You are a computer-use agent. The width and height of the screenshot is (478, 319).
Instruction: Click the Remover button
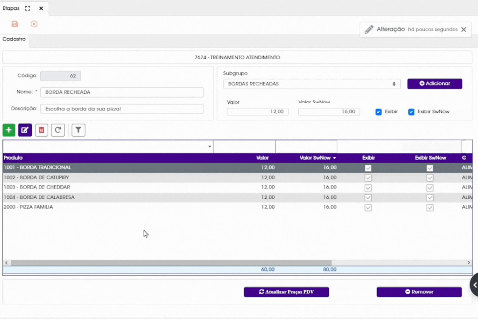pos(419,292)
